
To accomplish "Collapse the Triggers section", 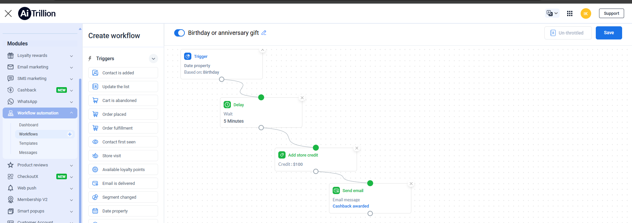I will pos(153,59).
